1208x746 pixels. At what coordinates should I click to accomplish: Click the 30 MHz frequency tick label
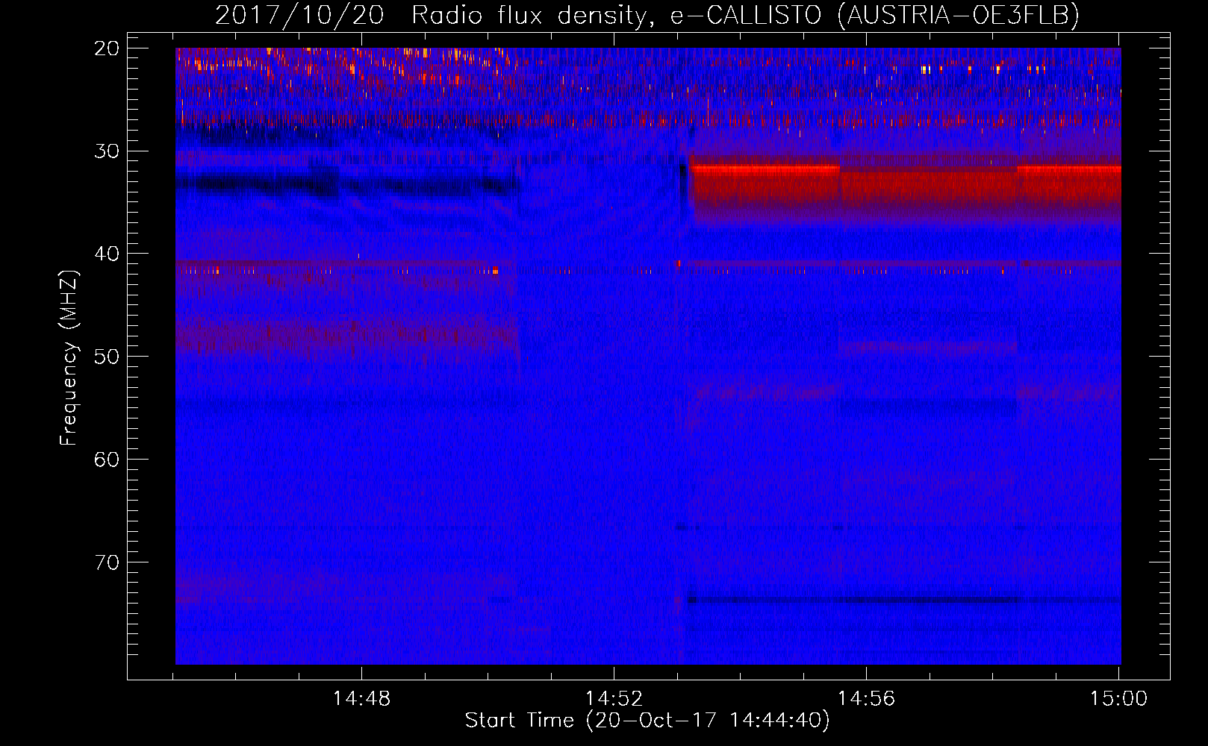coord(107,151)
